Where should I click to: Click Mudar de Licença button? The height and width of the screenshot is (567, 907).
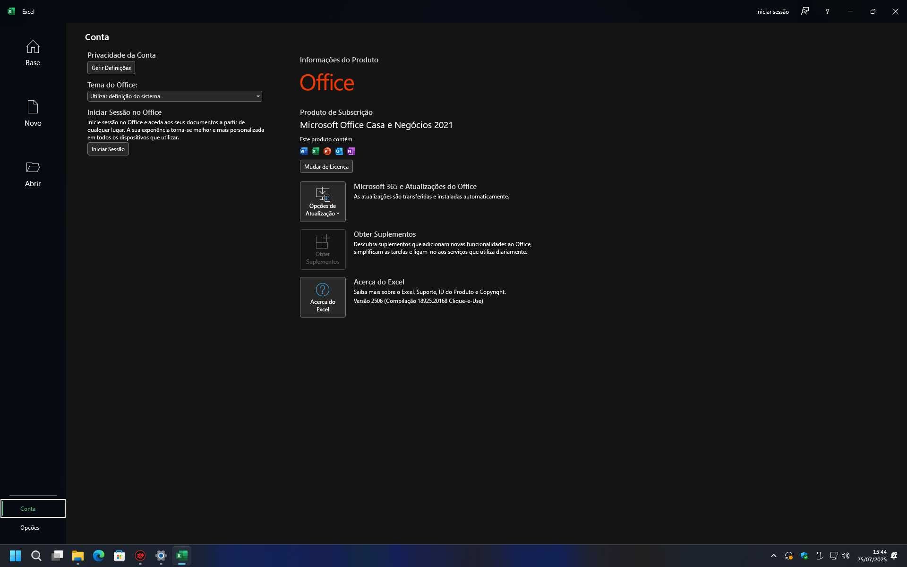(x=326, y=167)
